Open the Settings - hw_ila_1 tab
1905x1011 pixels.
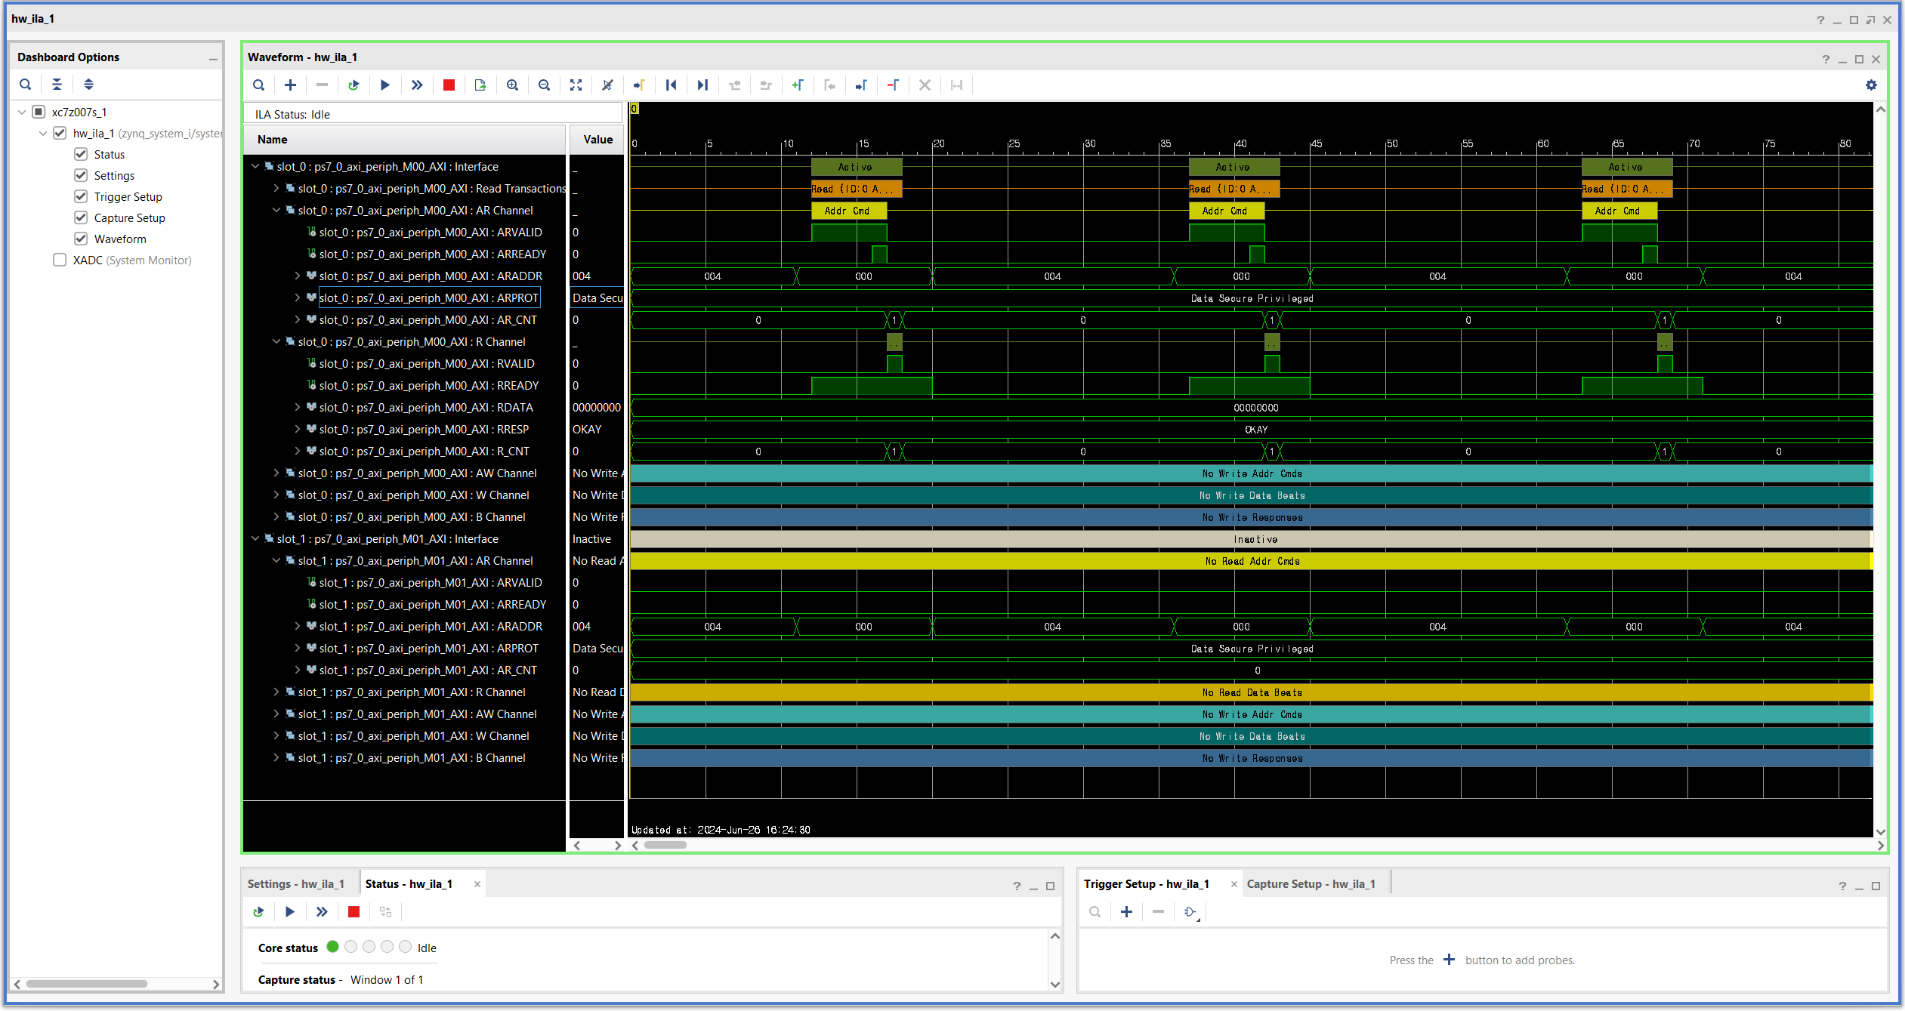coord(296,884)
